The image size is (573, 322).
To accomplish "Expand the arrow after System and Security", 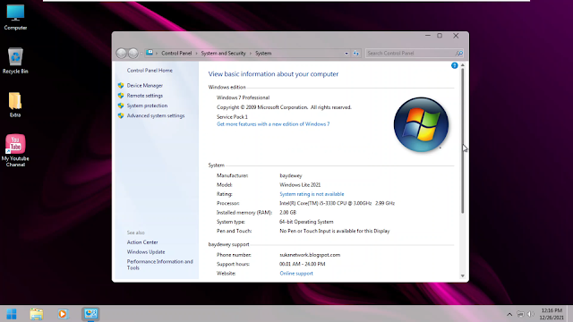I will [251, 54].
